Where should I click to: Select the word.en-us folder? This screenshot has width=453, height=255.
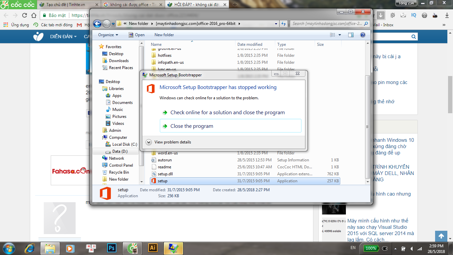point(167,153)
